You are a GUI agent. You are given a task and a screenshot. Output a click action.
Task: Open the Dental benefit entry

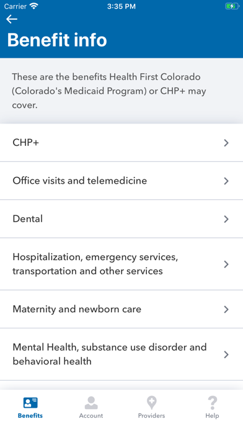click(x=122, y=219)
